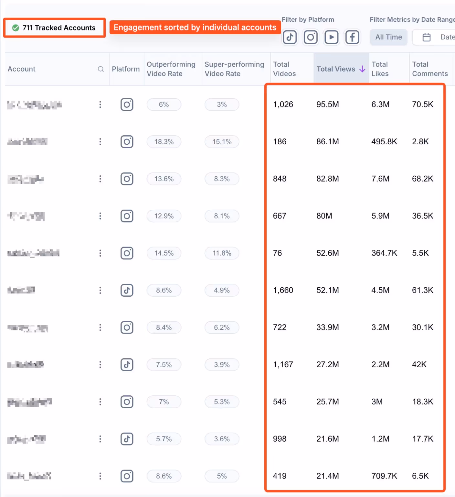Filter accounts by YouTube platform

332,37
